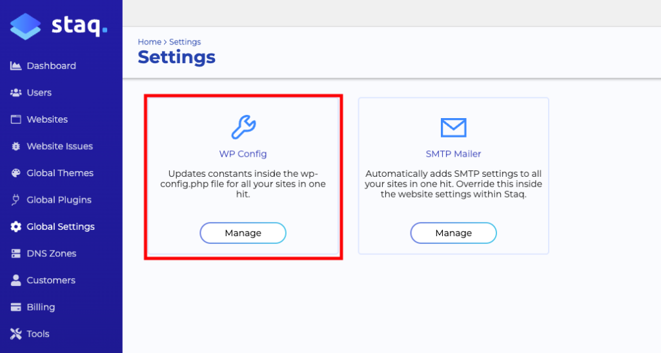This screenshot has width=661, height=353.
Task: Open the Billing menu item
Action: [41, 307]
